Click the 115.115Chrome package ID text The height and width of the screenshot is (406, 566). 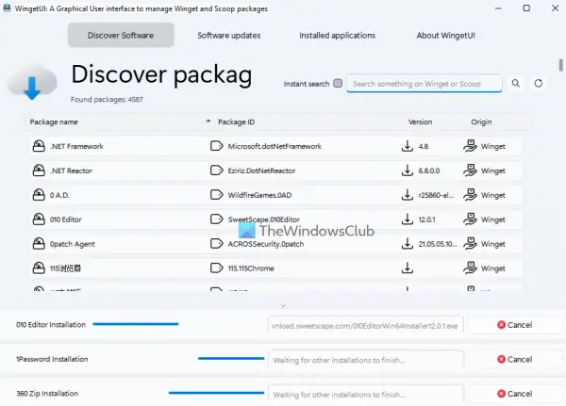[x=251, y=268]
